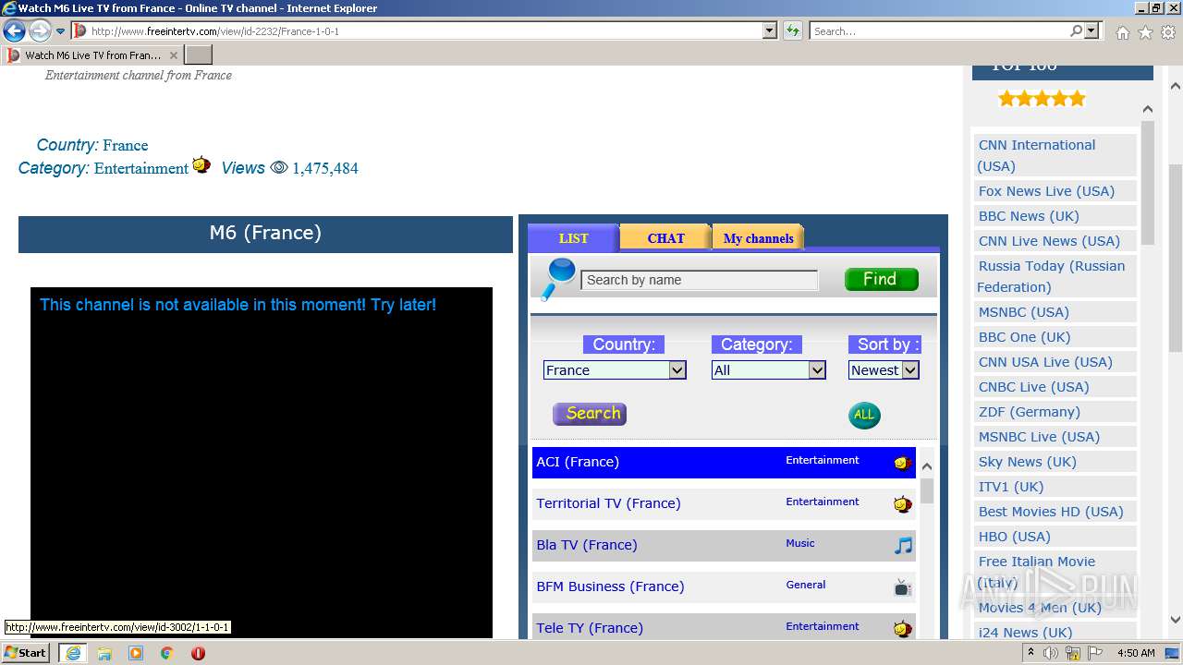Open Internet Explorer from the taskbar

[x=72, y=653]
